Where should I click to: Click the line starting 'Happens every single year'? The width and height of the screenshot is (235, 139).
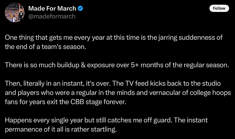coord(106,120)
